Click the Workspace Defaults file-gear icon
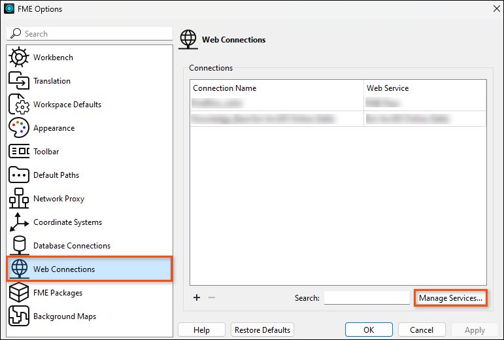This screenshot has width=504, height=340. click(19, 104)
